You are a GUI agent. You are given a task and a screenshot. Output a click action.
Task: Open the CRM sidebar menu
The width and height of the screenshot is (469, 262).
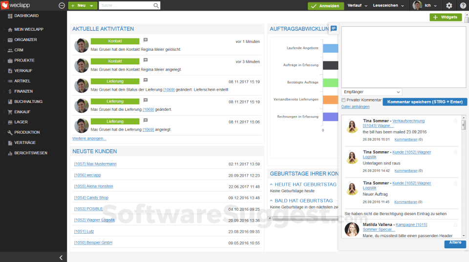pyautogui.click(x=19, y=50)
